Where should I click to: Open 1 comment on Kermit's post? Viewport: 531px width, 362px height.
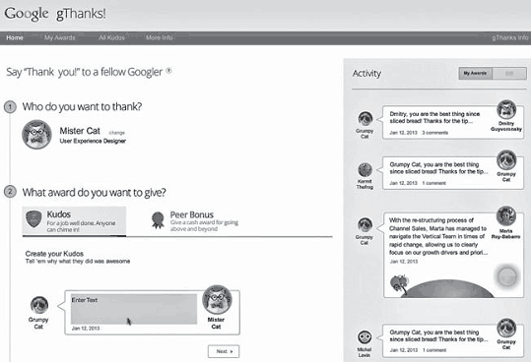click(x=433, y=183)
